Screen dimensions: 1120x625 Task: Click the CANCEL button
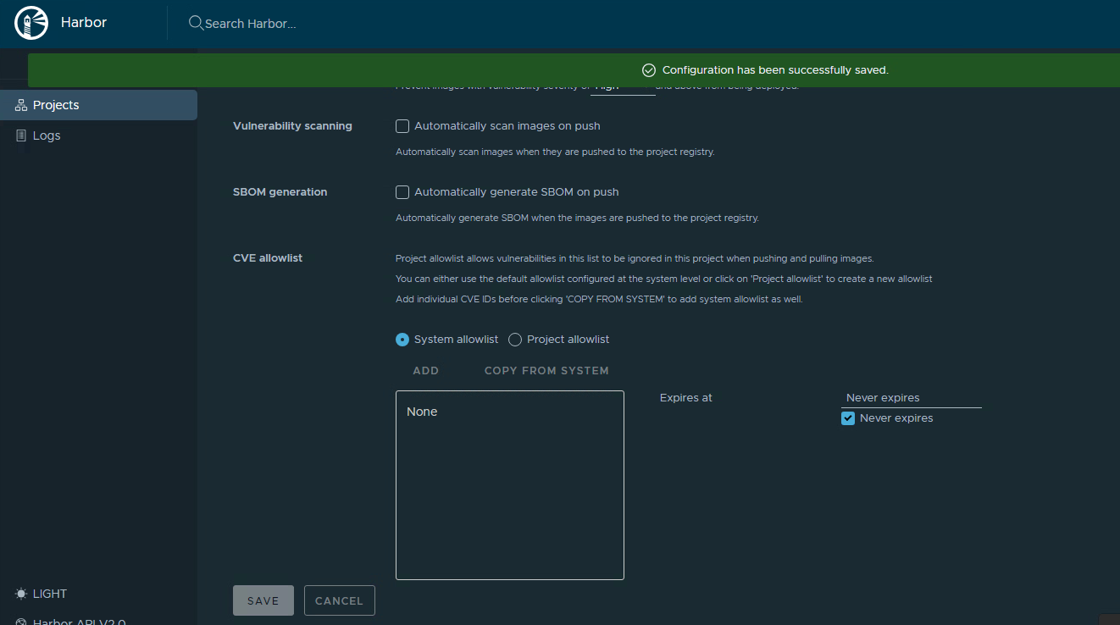340,600
